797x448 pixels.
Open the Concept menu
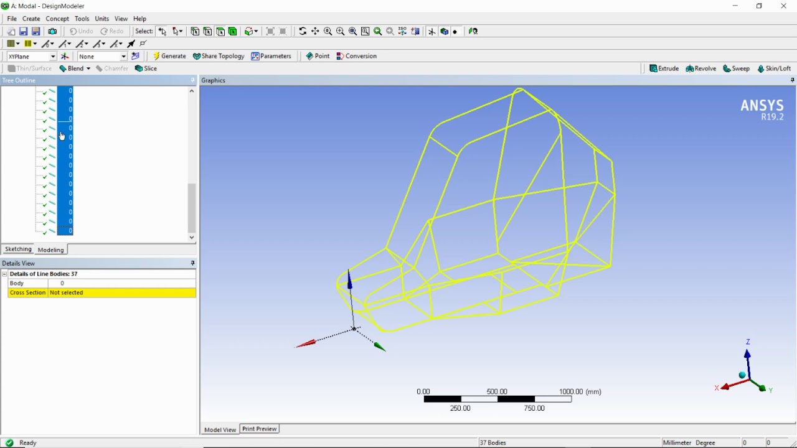[x=57, y=19]
